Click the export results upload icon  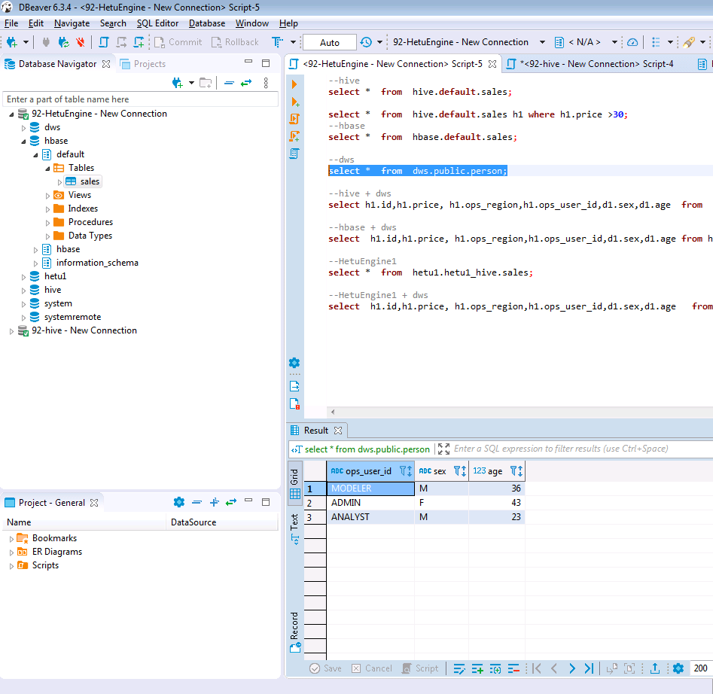tap(655, 668)
